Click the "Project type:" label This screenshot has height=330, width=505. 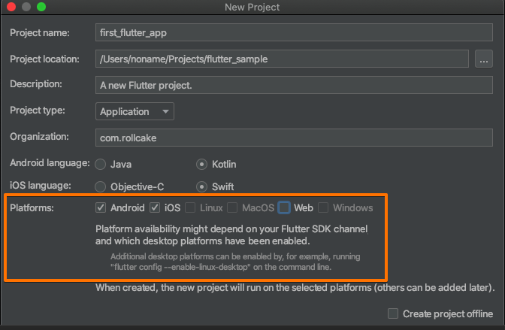[38, 111]
